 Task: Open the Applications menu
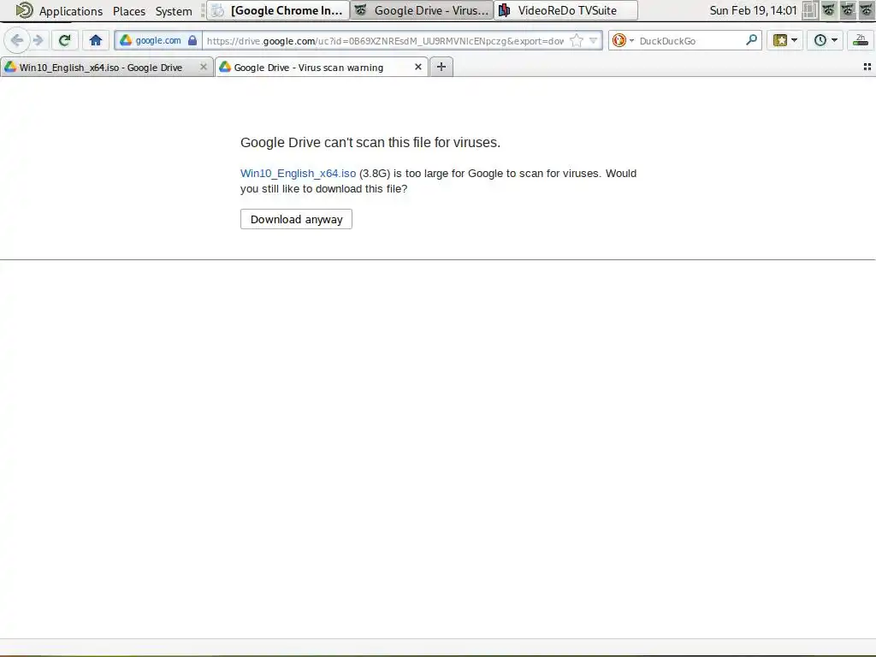pos(71,10)
